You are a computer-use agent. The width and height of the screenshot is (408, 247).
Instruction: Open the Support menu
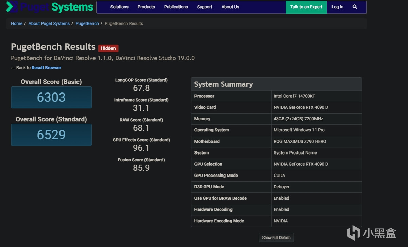point(205,7)
